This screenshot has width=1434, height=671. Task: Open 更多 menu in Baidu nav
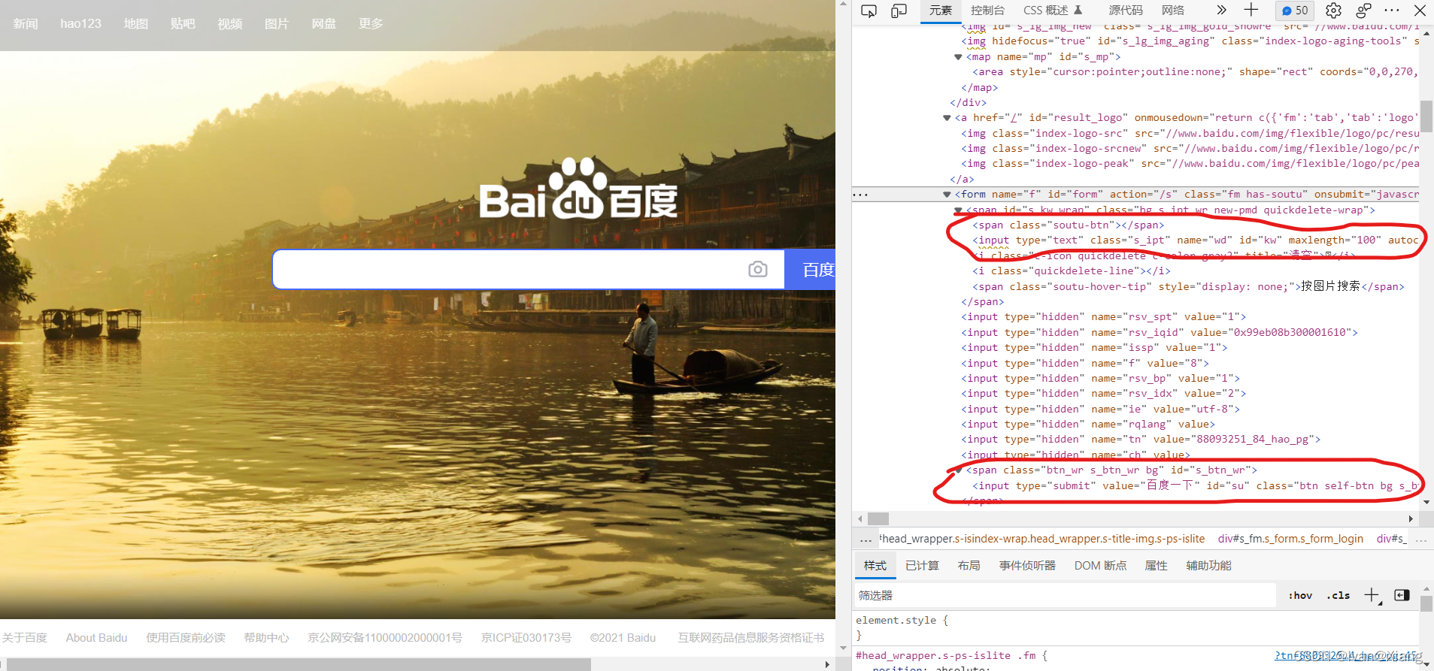click(371, 24)
